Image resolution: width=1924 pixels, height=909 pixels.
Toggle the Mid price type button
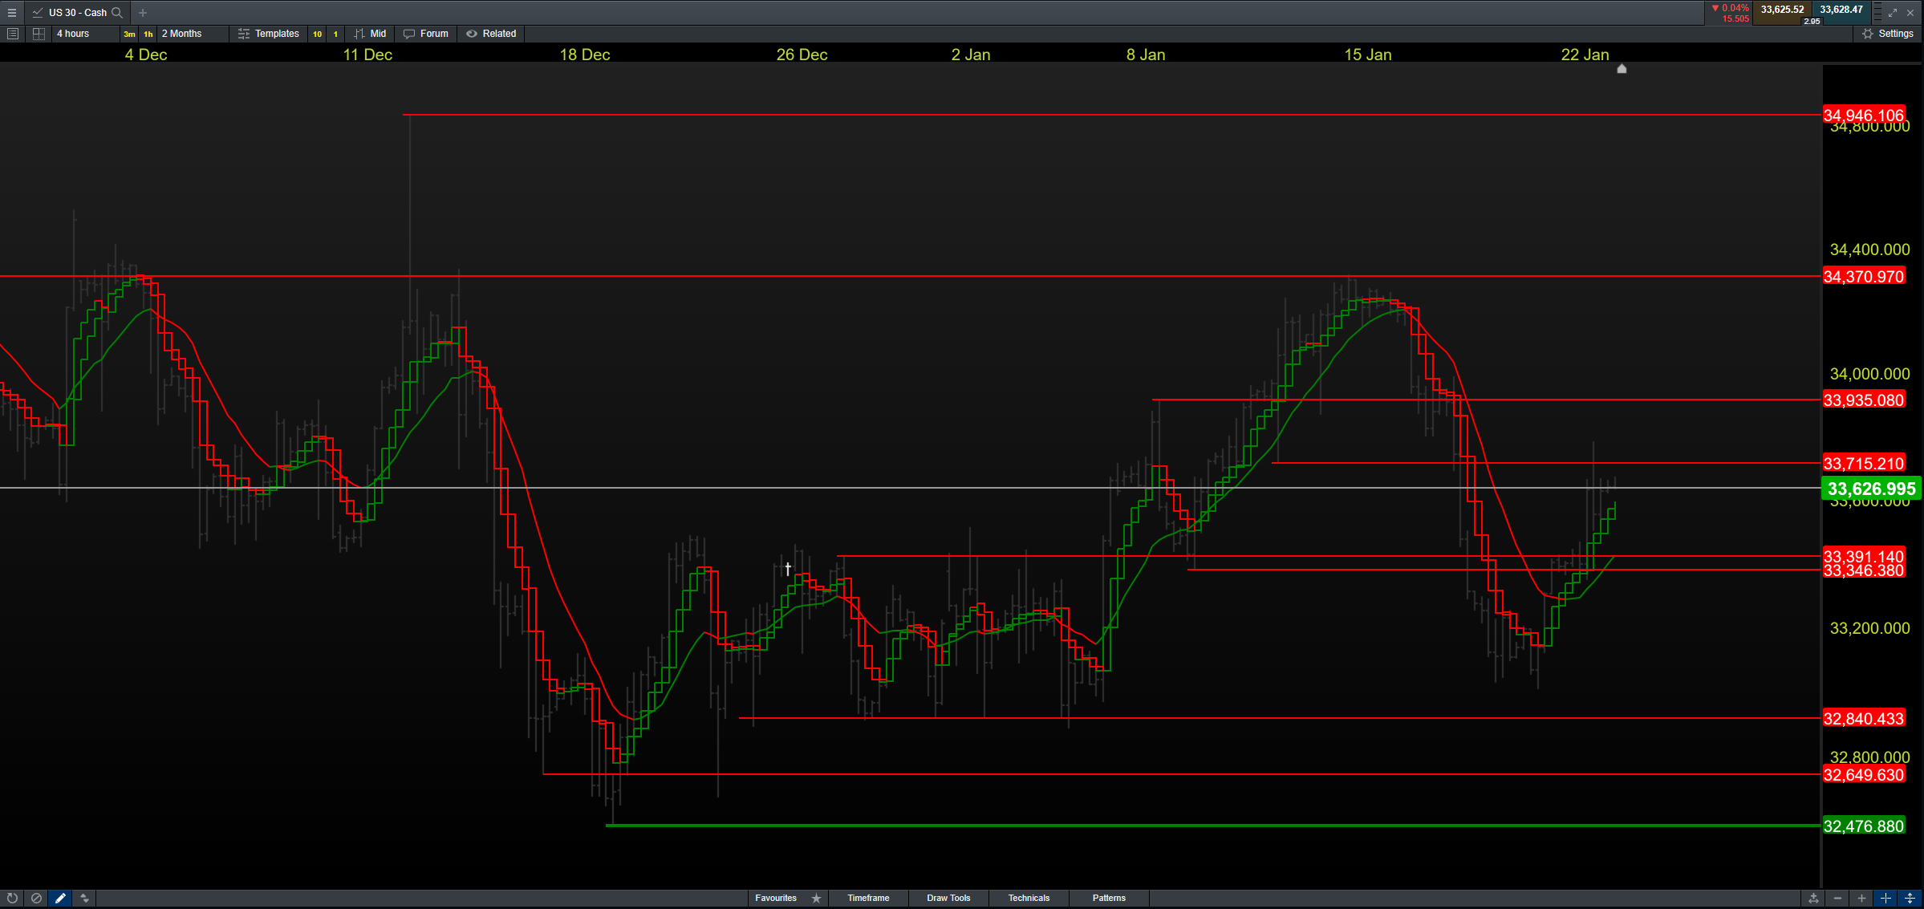371,34
